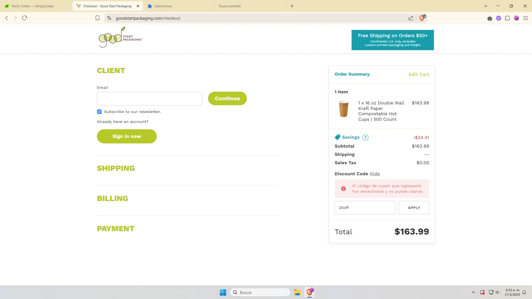Click the product name 16 oz Double Wall Kraft Paper
Viewport: 532px width, 299px height.
381,111
